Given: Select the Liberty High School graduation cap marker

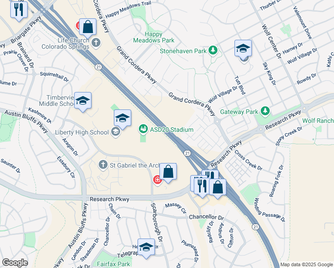Looking at the screenshot, I should click(x=122, y=118).
